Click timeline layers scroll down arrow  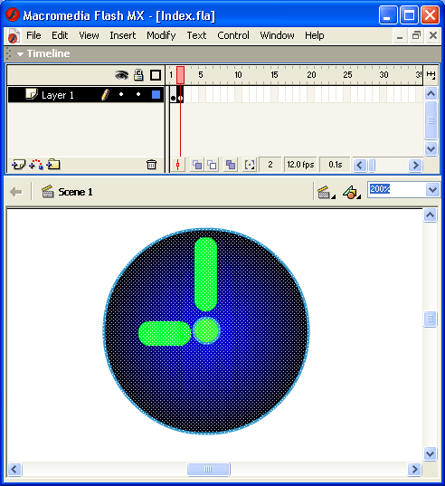point(431,148)
